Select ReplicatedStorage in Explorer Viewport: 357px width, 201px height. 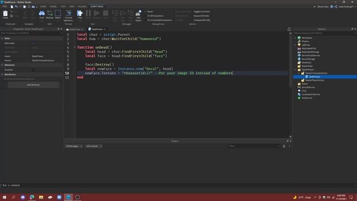click(x=310, y=52)
